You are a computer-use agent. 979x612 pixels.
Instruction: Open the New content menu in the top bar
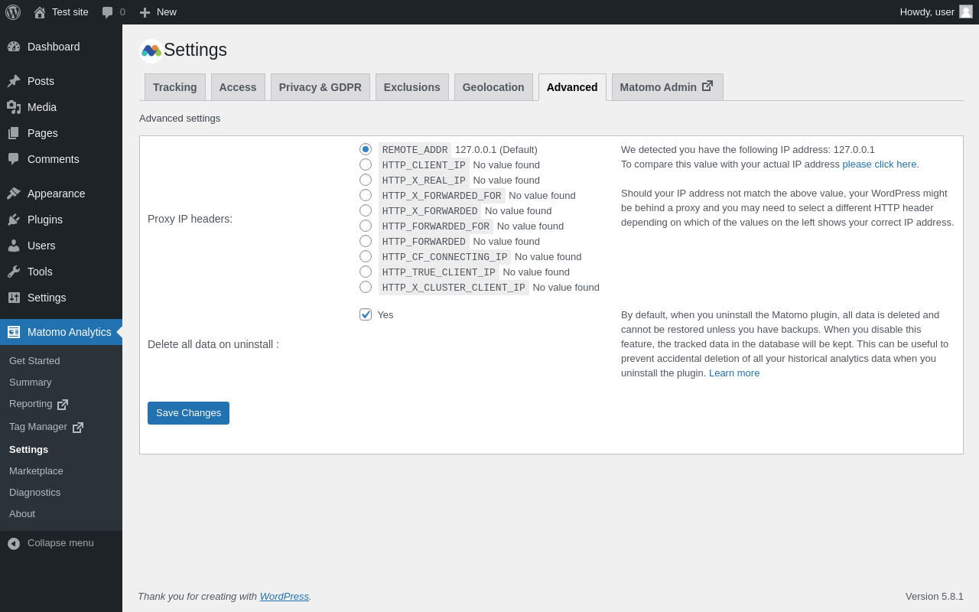(x=158, y=12)
